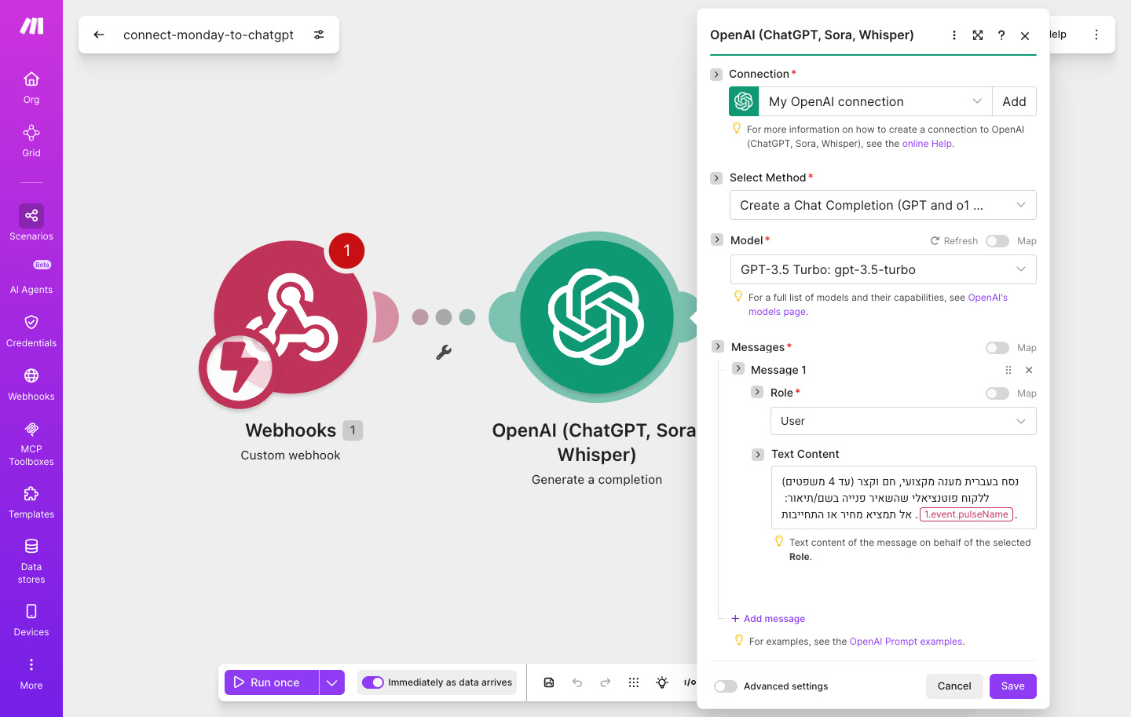1131x717 pixels.
Task: Open the GPT-3.5 Turbo model dropdown
Action: coord(883,269)
